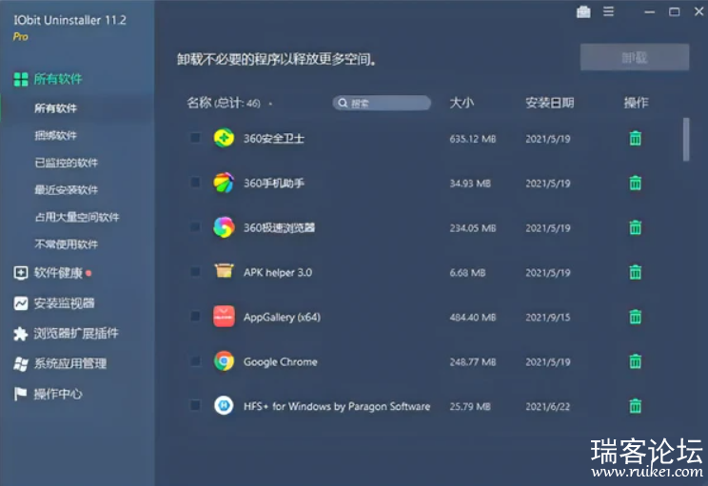Check the box for 360手机助手
This screenshot has width=708, height=486.
(195, 182)
